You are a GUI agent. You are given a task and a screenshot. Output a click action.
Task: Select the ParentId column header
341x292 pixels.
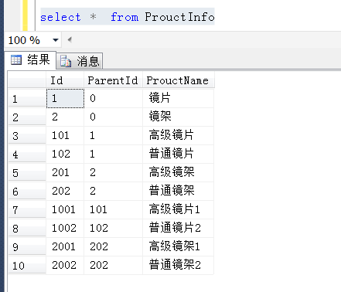coord(113,80)
